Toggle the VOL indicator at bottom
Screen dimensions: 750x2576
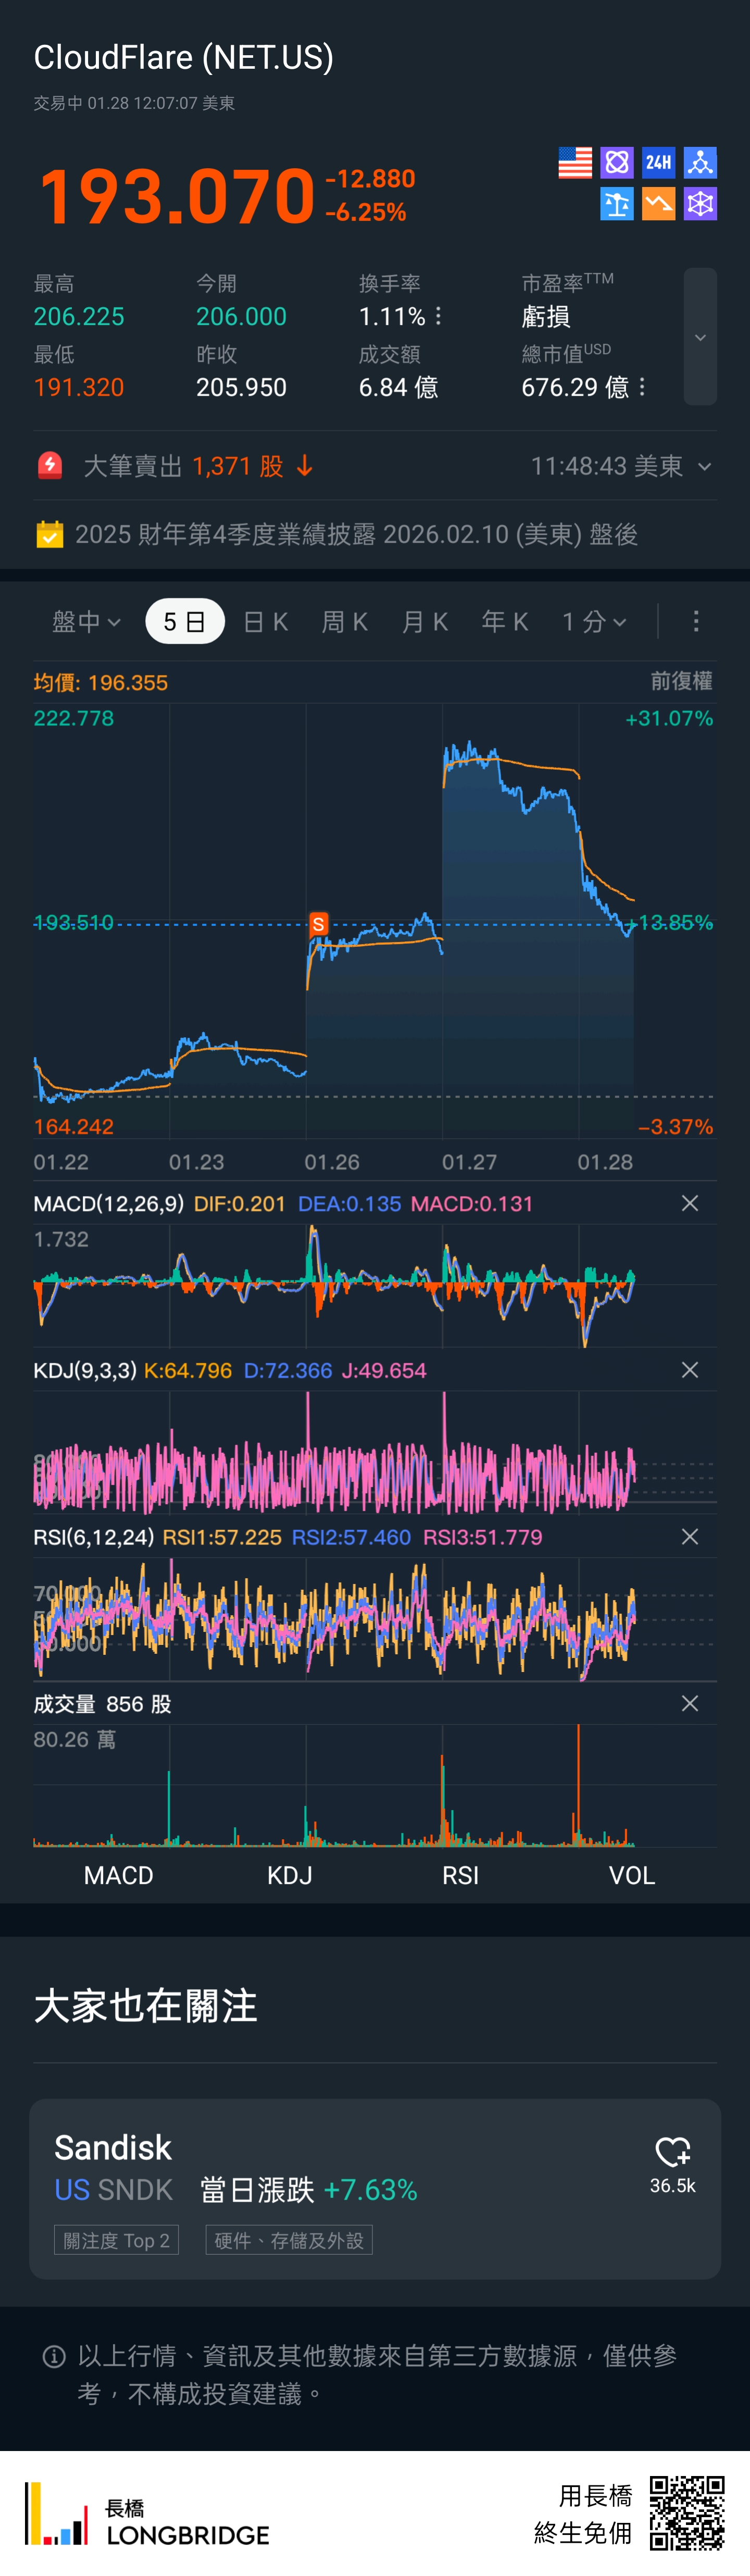coord(631,1875)
